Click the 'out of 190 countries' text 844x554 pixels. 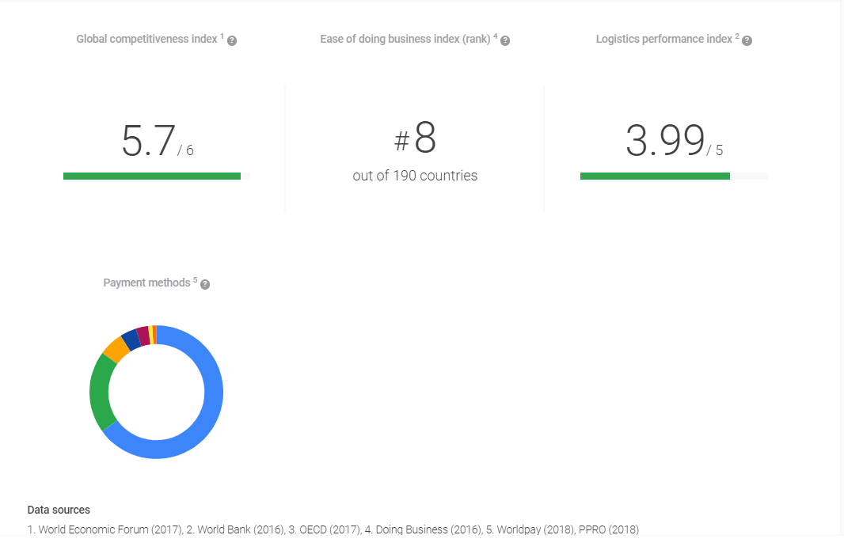pos(415,176)
